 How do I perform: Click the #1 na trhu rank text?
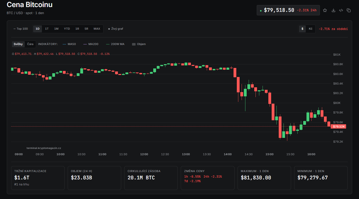point(22,184)
